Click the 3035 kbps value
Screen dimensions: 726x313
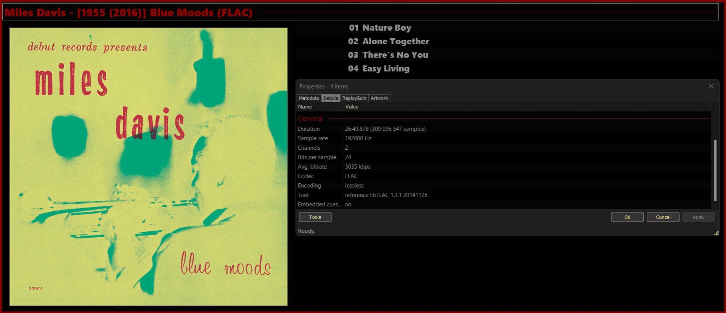(x=357, y=167)
